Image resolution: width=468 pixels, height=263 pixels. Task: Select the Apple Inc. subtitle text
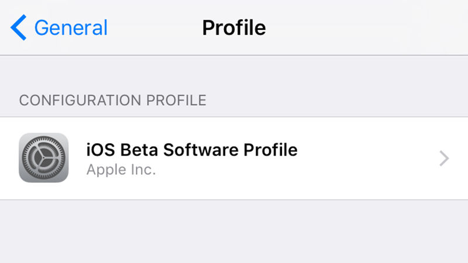coord(121,169)
